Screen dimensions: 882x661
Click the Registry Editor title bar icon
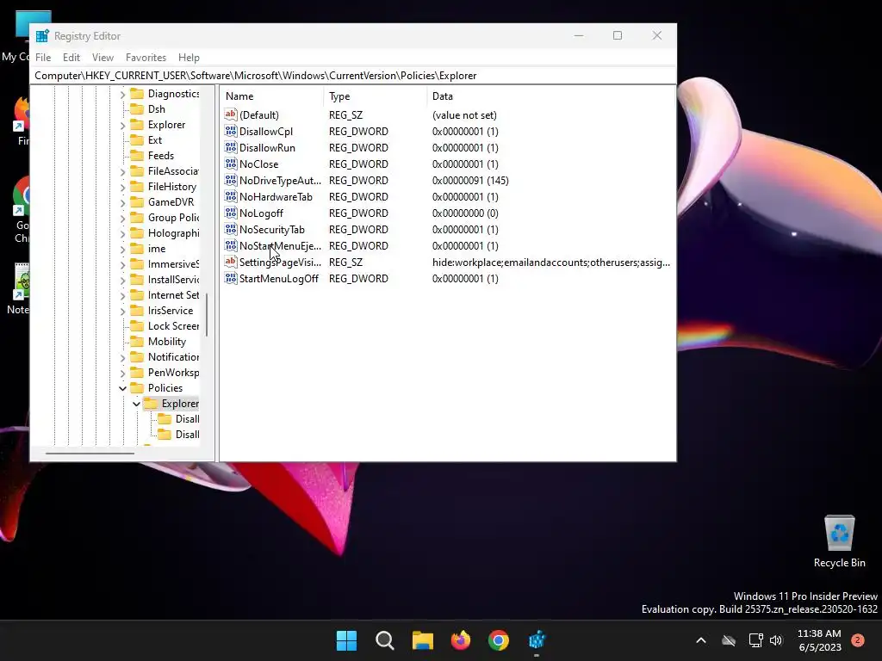pos(42,36)
